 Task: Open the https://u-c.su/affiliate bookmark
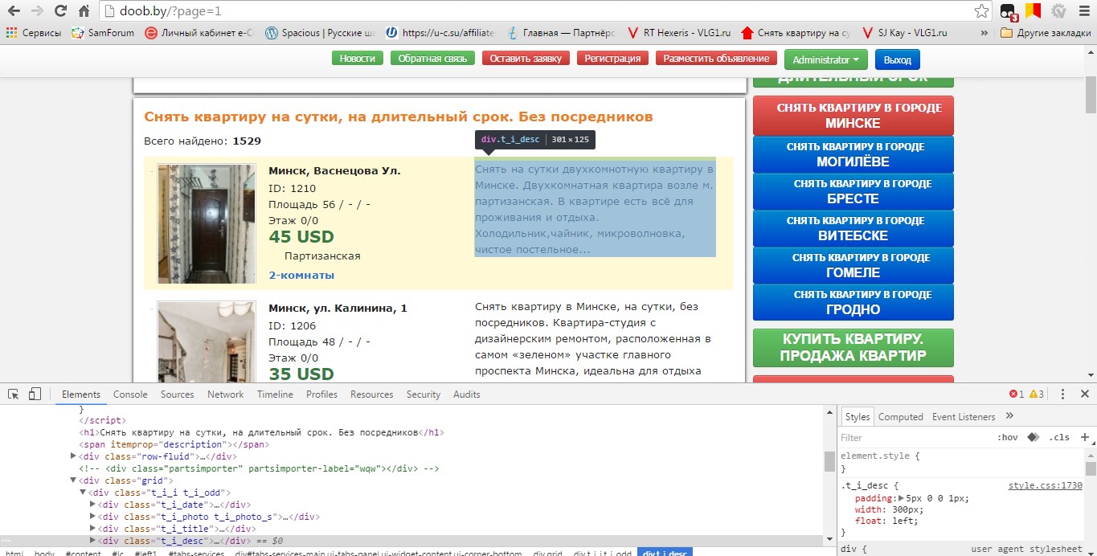(441, 33)
